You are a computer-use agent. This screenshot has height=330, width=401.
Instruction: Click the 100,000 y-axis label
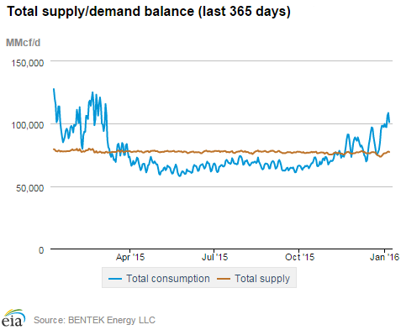[28, 125]
